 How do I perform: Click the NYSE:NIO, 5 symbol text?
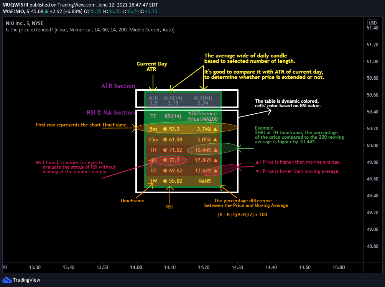pyautogui.click(x=16, y=11)
